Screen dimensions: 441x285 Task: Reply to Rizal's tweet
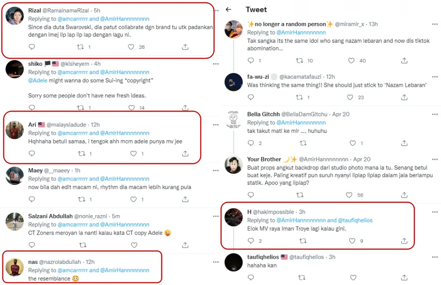pos(32,47)
